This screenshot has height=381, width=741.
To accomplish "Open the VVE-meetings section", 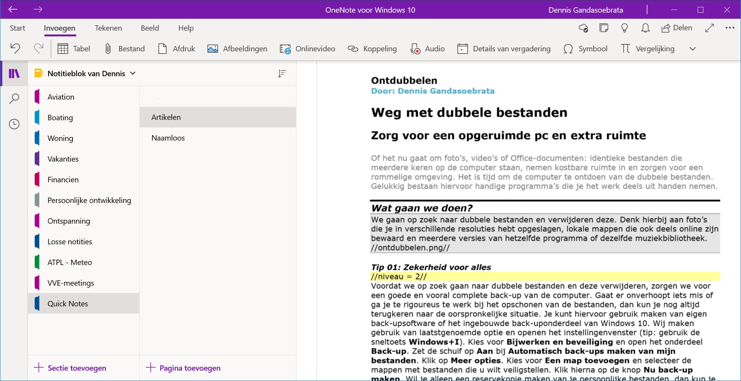I will click(x=84, y=283).
